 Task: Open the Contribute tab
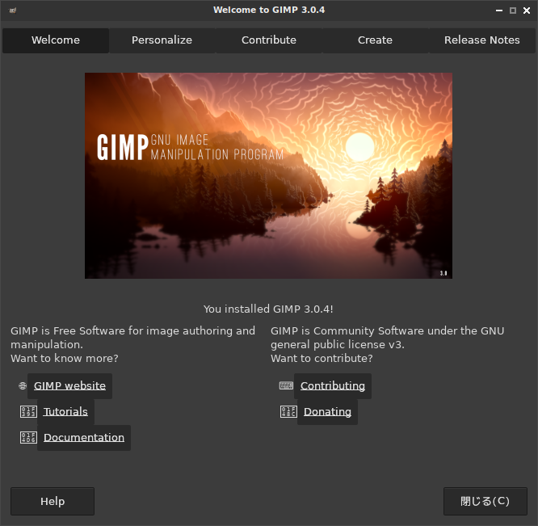(269, 40)
